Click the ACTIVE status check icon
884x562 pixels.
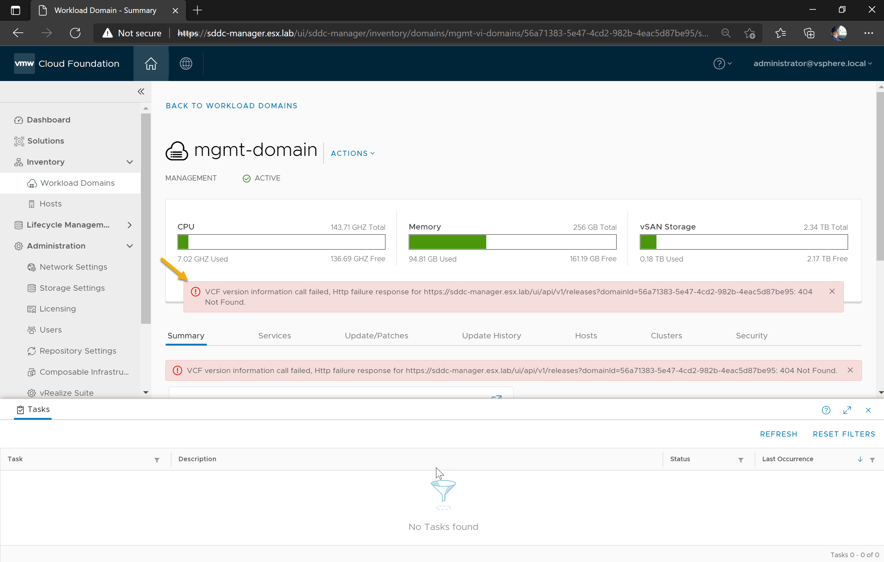point(246,178)
